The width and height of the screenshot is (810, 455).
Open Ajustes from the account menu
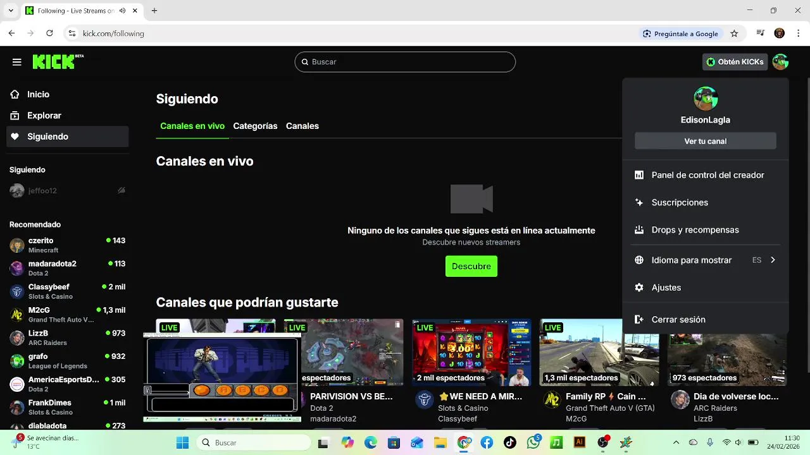pos(706,288)
